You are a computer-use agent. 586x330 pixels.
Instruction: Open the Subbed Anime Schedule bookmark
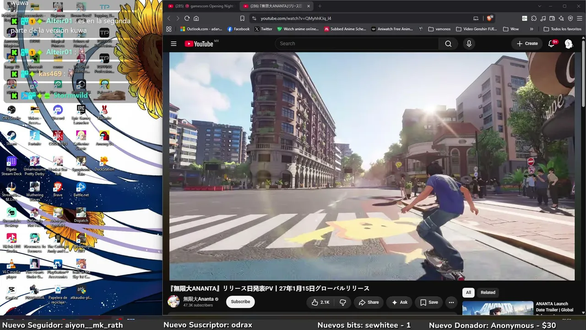click(x=345, y=29)
